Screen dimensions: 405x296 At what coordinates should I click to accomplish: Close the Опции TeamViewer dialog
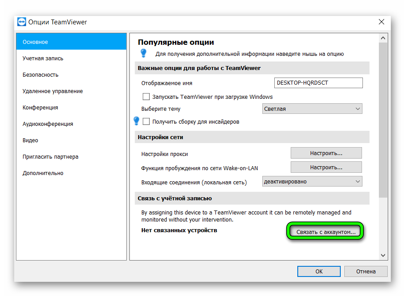382,22
